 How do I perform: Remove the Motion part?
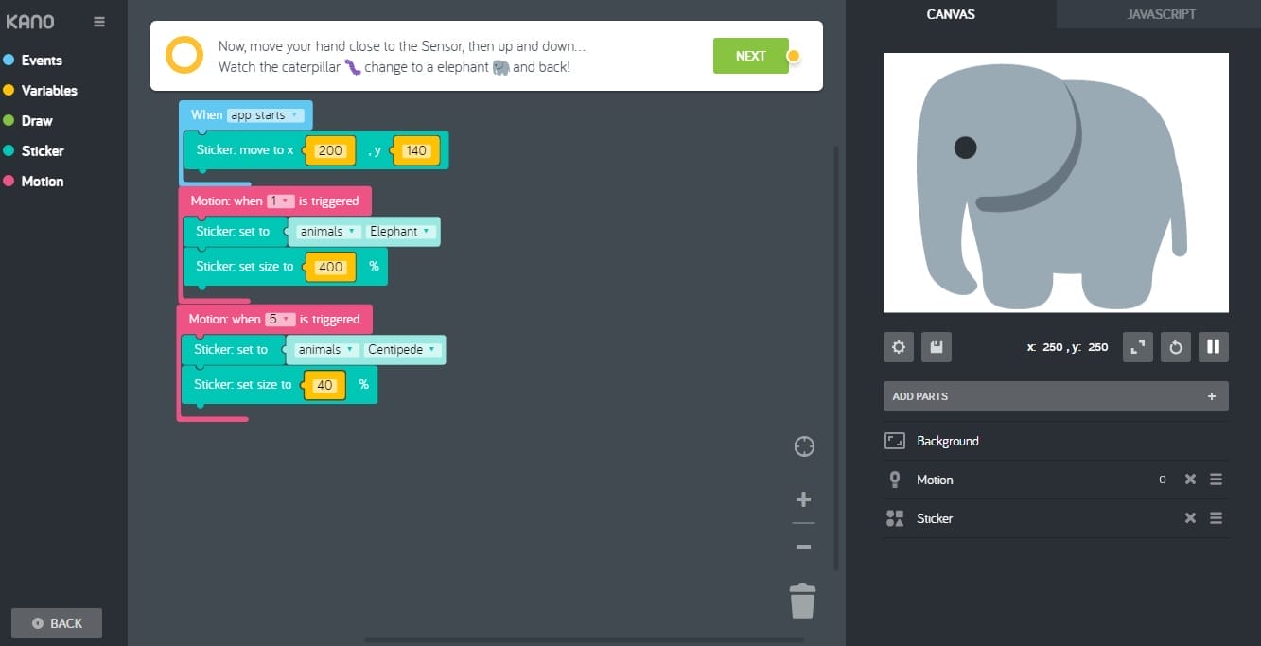tap(1190, 480)
